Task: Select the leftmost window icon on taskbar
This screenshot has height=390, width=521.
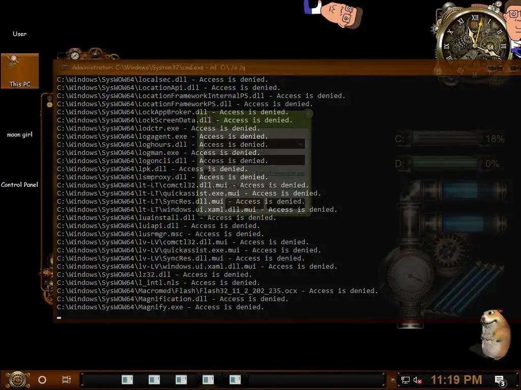Action: click(127, 379)
